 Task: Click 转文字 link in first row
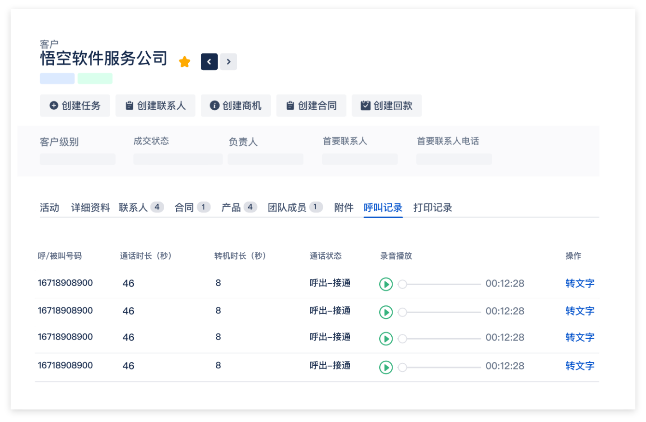(580, 284)
